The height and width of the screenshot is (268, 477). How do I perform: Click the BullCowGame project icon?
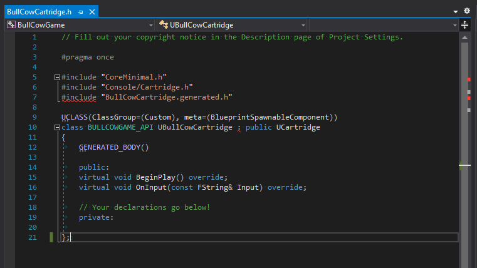point(11,25)
